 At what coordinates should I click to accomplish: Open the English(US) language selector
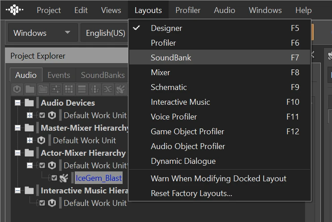[106, 33]
